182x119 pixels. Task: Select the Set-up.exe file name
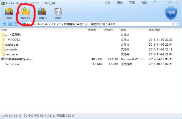tap(13, 64)
